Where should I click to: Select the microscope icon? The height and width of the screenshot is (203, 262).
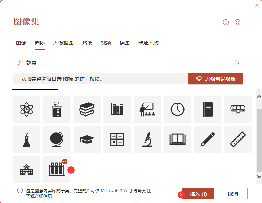pos(147,139)
